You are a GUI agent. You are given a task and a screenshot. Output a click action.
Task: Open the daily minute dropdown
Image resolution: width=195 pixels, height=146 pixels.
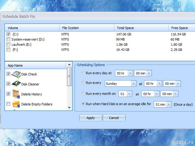pyautogui.click(x=149, y=73)
